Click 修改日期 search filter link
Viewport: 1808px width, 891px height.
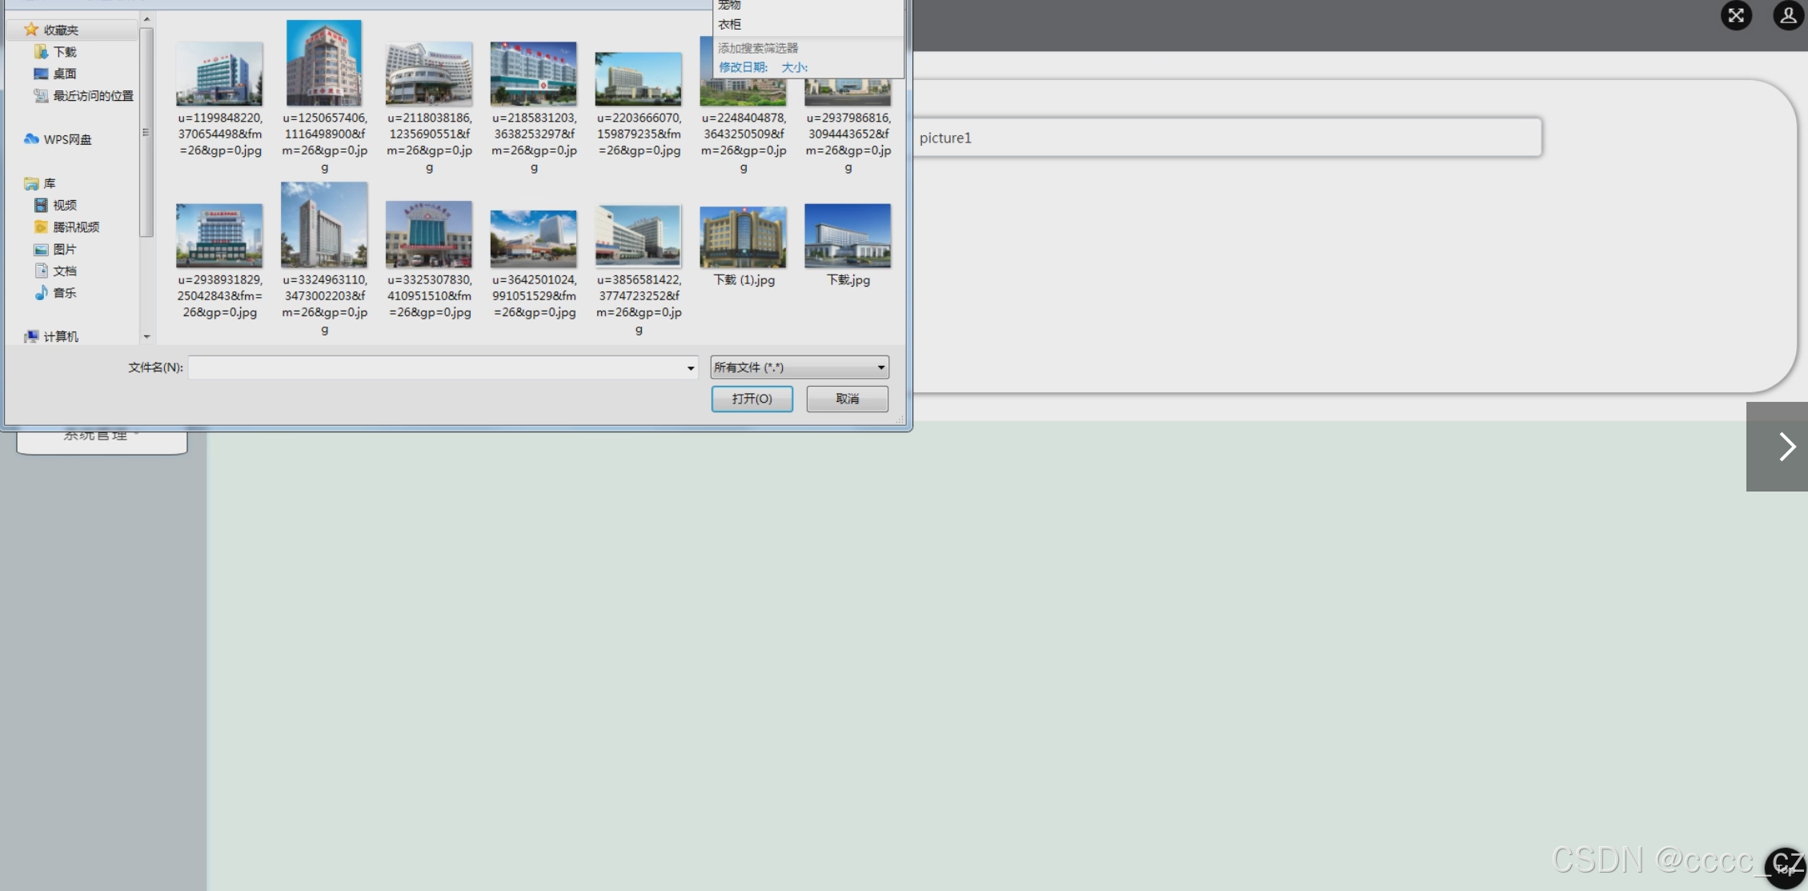pos(743,67)
